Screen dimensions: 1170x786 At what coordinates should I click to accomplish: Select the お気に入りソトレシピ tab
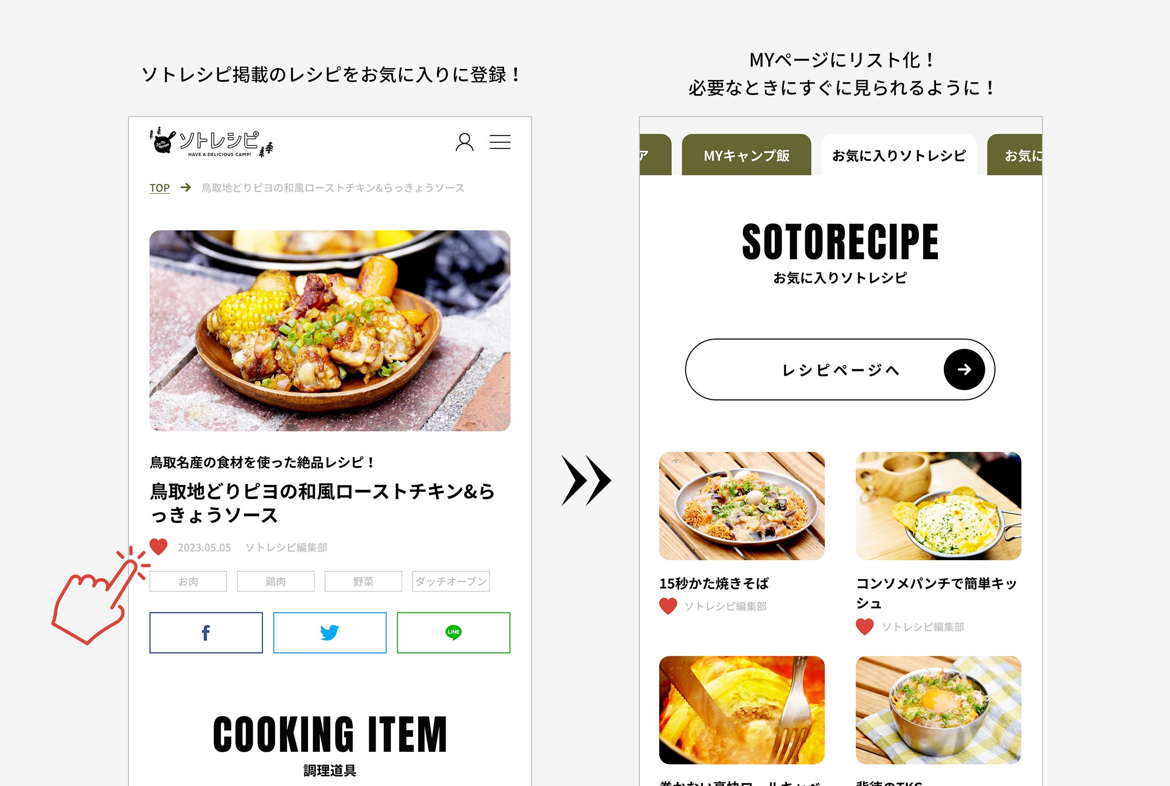click(899, 155)
